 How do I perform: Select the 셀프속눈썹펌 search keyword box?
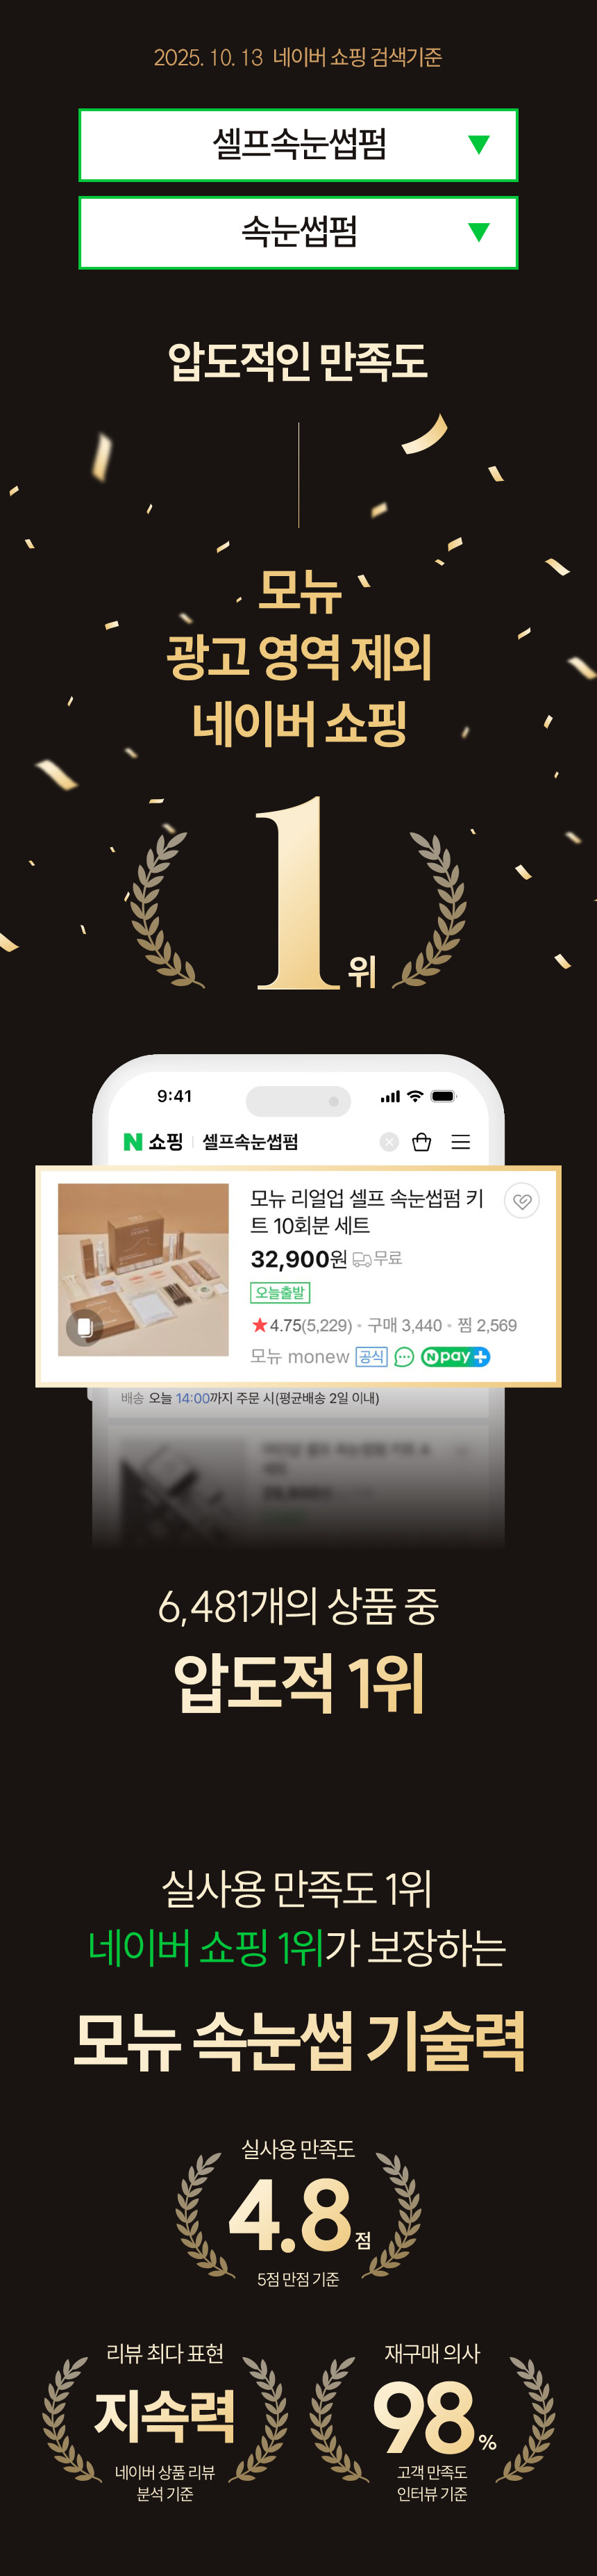(298, 145)
